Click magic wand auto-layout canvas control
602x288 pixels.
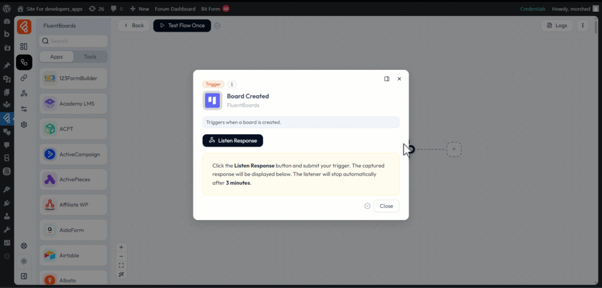pyautogui.click(x=121, y=274)
